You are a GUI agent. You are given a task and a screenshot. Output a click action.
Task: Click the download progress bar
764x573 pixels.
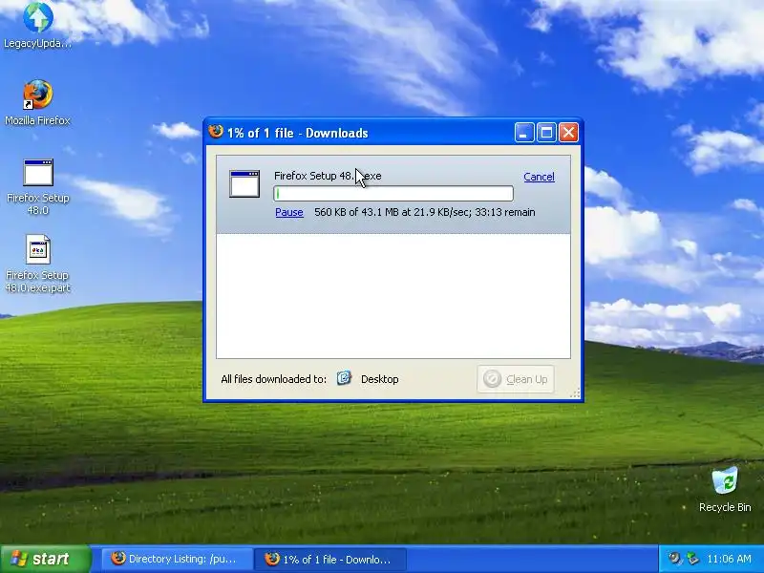coord(393,194)
